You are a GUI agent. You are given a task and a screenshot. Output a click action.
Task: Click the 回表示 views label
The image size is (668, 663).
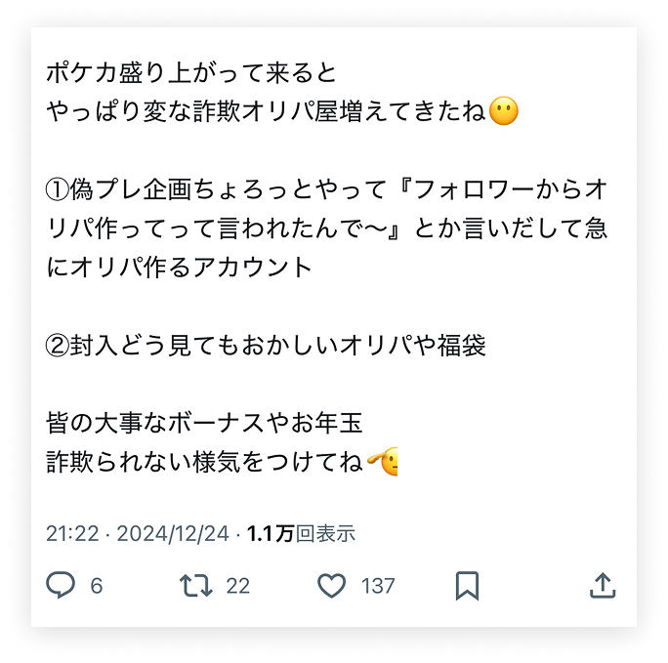[x=325, y=533]
